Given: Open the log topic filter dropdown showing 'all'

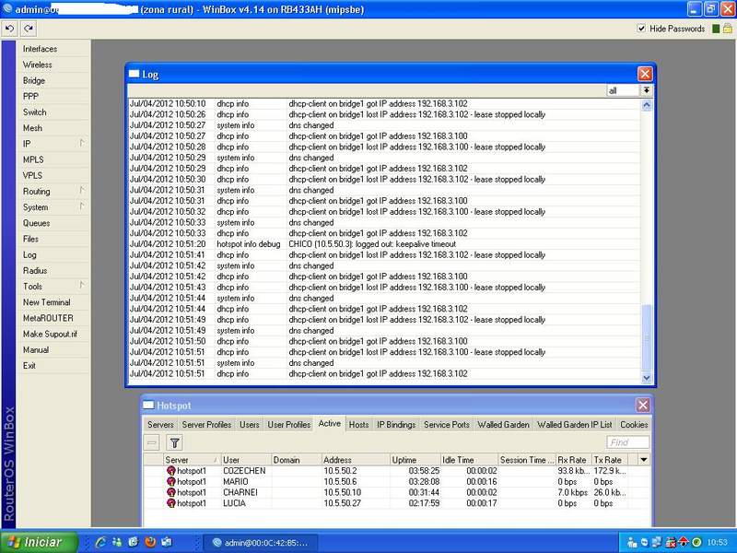Looking at the screenshot, I should [x=647, y=90].
